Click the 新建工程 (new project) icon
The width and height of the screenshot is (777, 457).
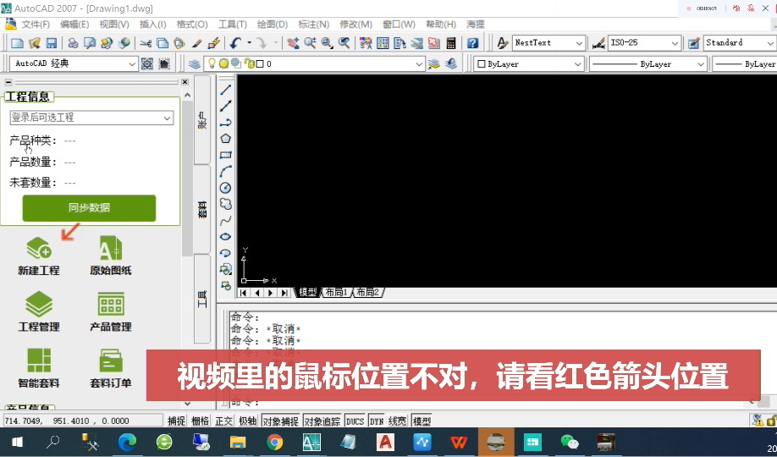point(39,256)
